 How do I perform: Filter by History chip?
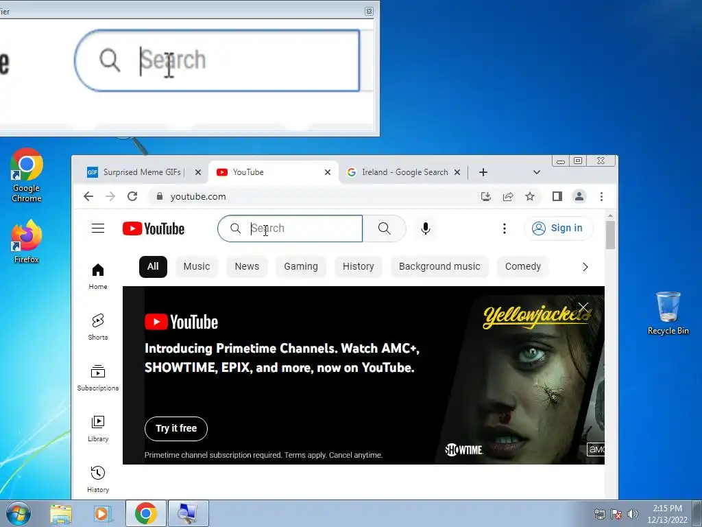tap(358, 267)
